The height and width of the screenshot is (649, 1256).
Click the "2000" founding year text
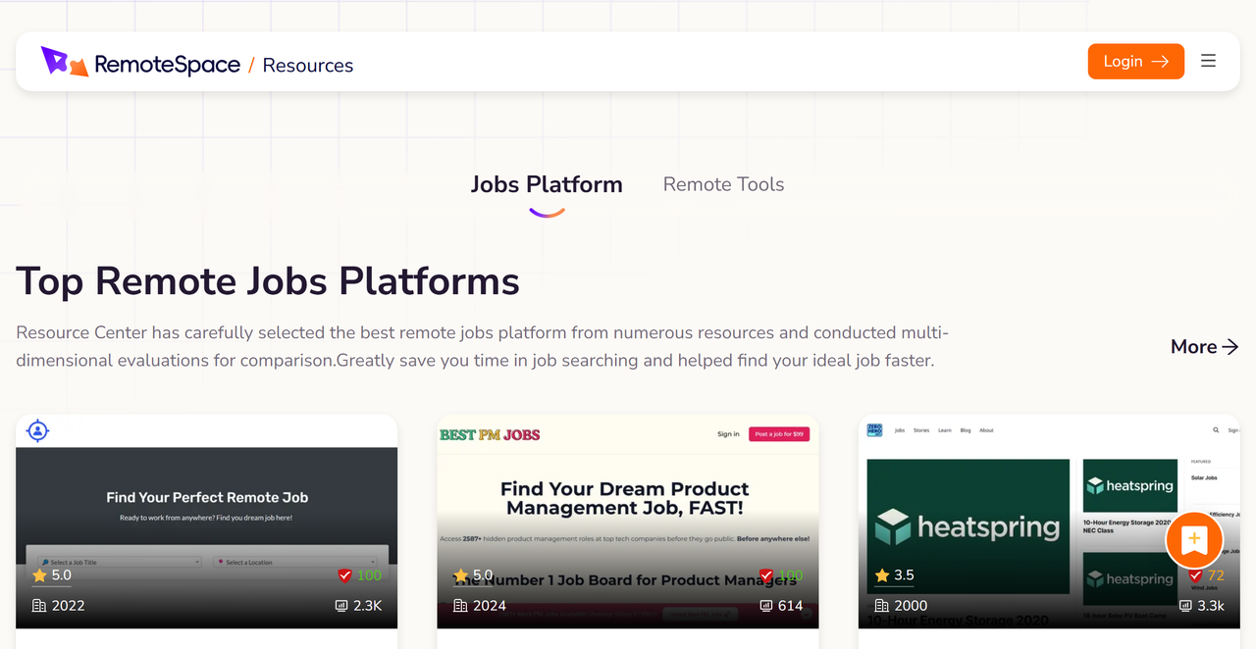click(x=912, y=606)
